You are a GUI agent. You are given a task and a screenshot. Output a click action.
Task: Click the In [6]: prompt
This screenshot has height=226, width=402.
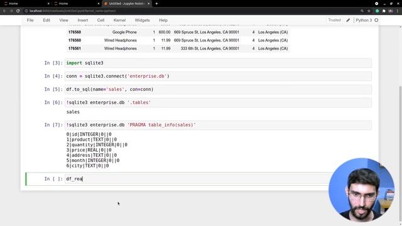[53, 102]
